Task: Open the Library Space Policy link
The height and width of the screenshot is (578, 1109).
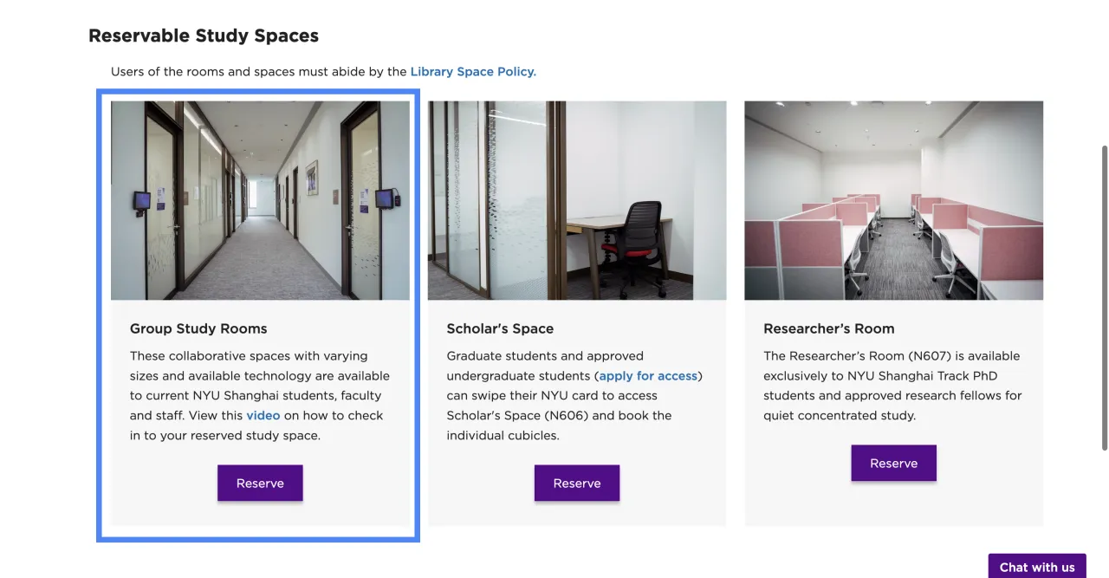Action: [473, 72]
